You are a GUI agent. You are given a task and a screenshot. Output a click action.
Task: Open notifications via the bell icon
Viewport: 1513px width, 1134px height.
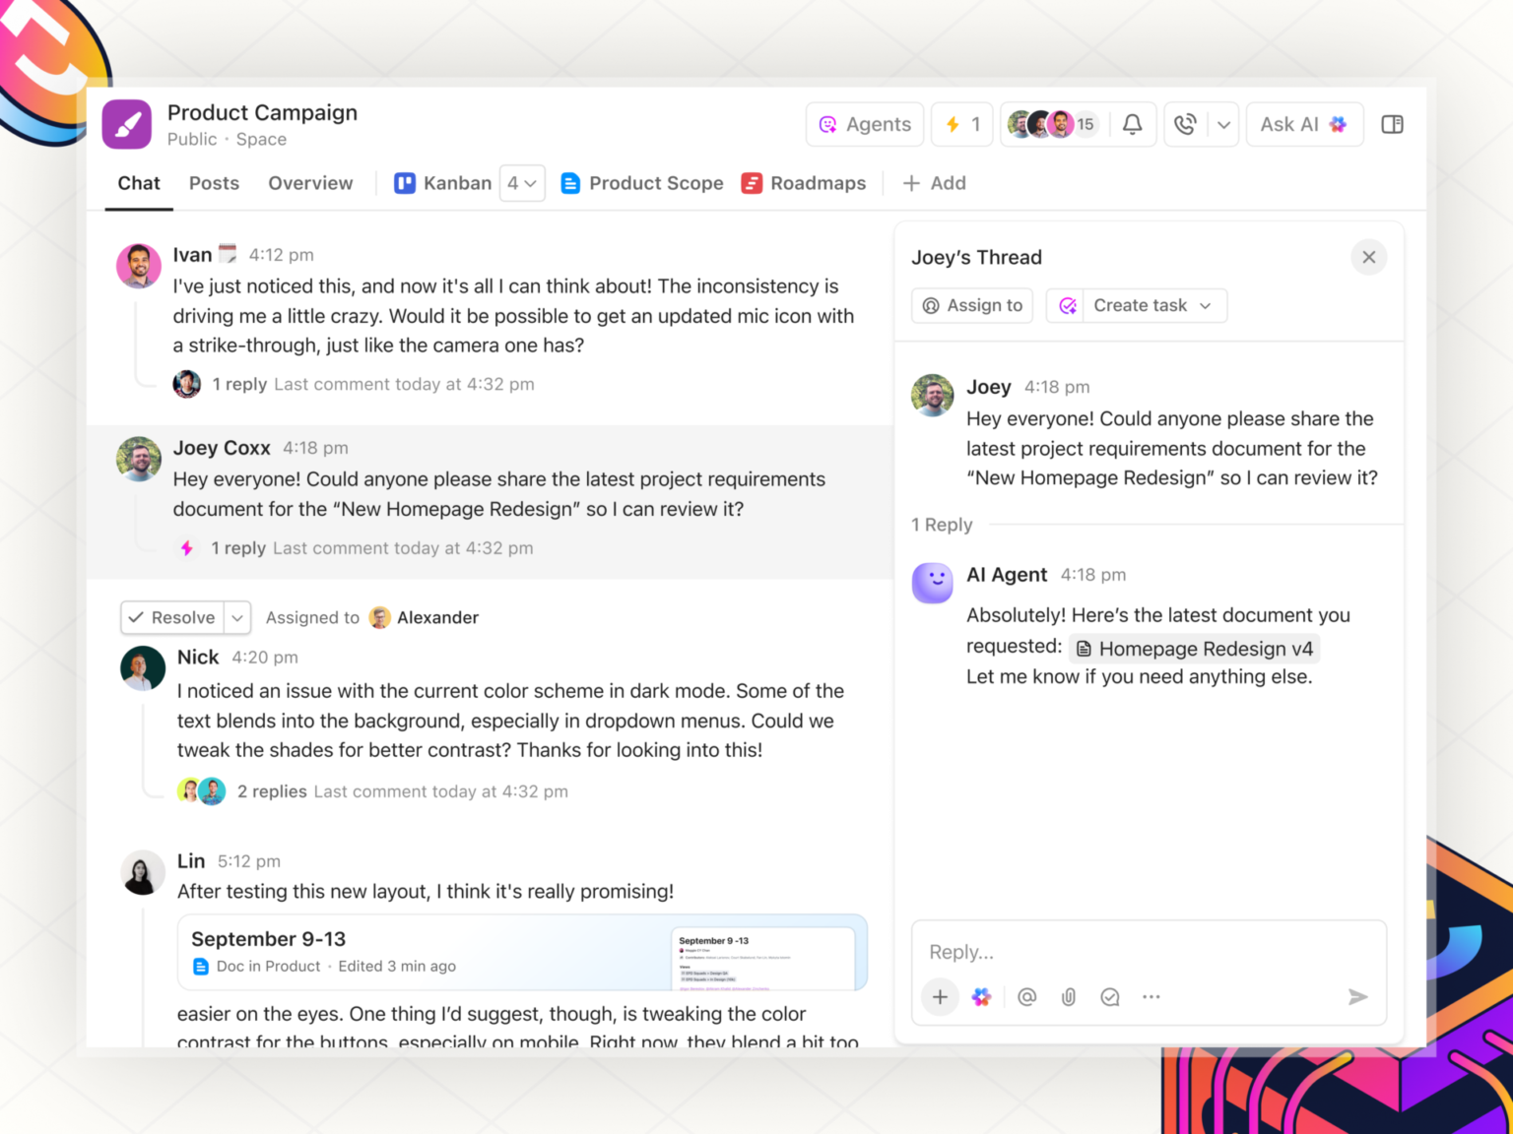(x=1132, y=124)
